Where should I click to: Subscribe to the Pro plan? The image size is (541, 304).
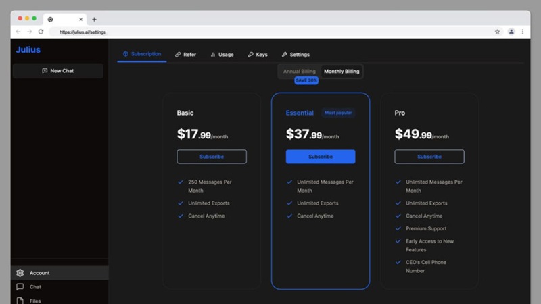[x=429, y=157]
